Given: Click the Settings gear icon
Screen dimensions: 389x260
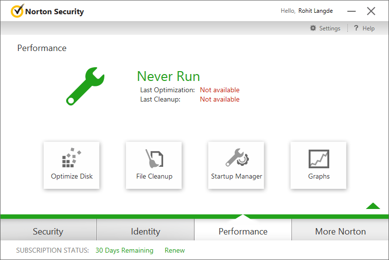Looking at the screenshot, I should point(313,28).
